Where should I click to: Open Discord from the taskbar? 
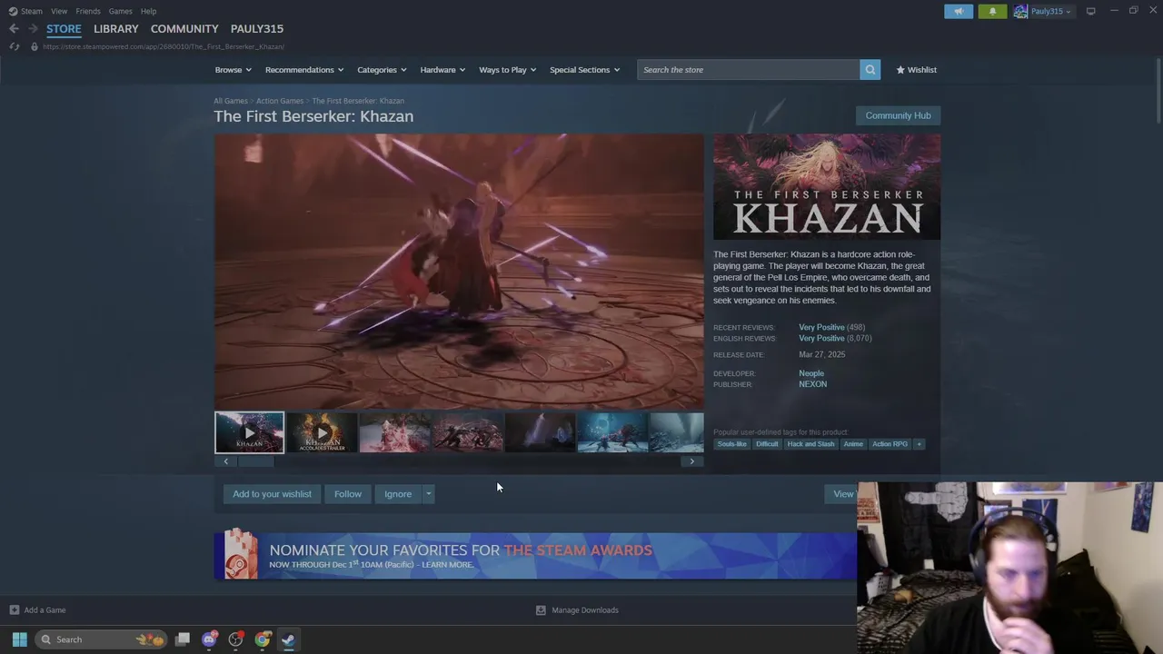[210, 639]
